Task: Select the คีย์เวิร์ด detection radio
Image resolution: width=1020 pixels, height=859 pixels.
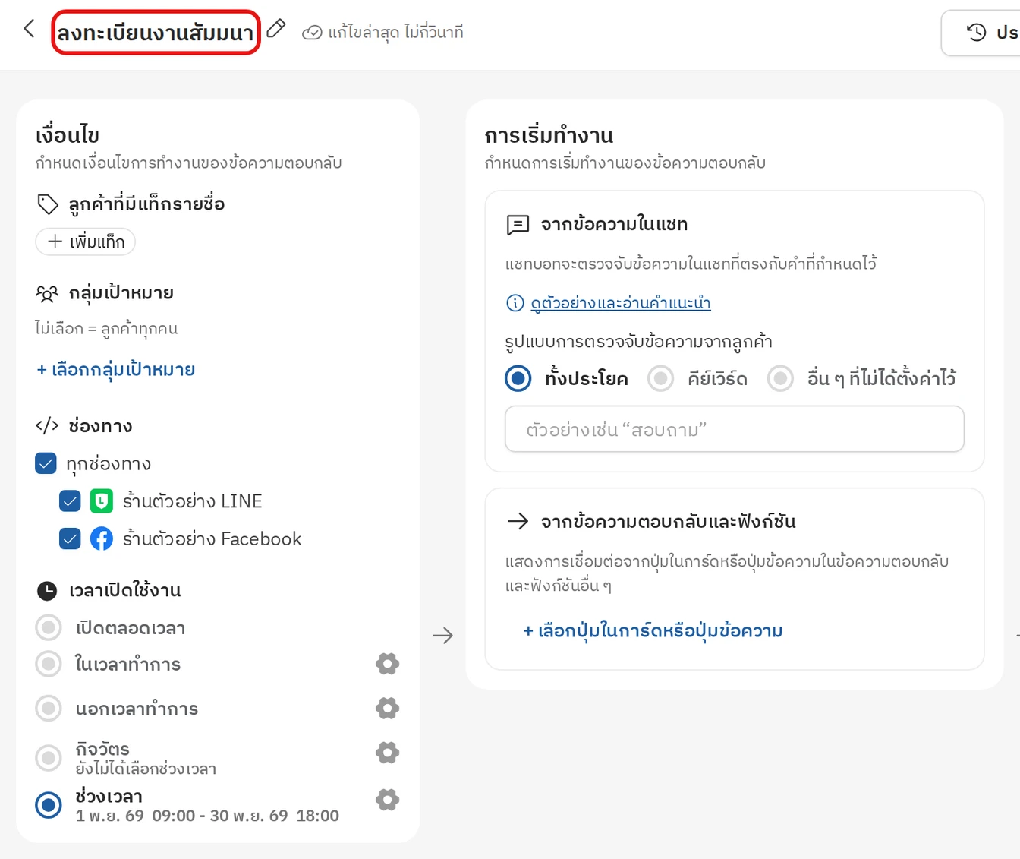Action: 660,377
